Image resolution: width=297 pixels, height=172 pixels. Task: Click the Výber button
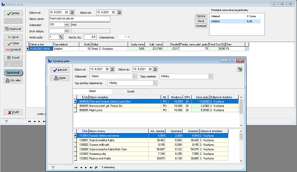coord(13,43)
